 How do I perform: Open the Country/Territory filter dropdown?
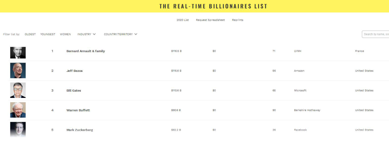(121, 34)
